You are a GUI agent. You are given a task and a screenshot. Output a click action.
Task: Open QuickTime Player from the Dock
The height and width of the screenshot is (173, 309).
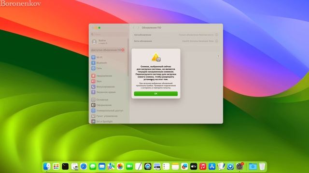tap(148, 167)
